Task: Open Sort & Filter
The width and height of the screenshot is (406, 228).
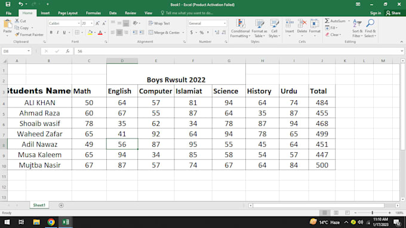Action: click(x=357, y=28)
